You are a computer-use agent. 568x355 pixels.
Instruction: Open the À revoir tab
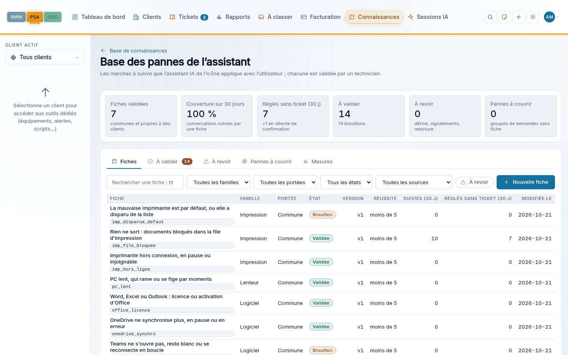[217, 161]
